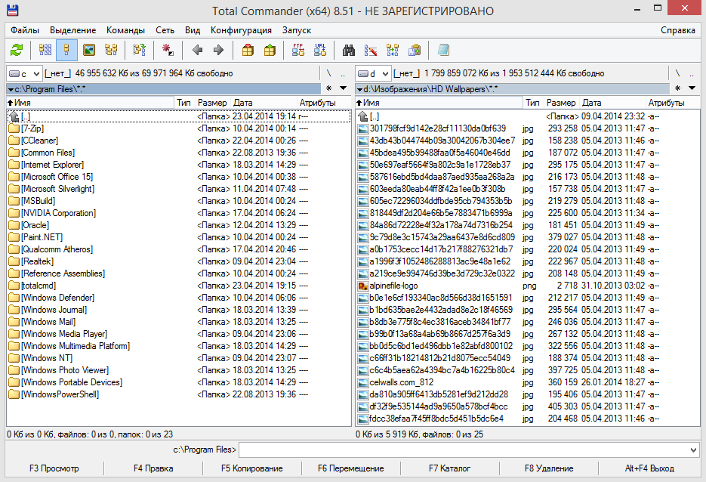The height and width of the screenshot is (482, 706).
Task: Click the Total Commander floppy title icon
Action: (x=12, y=10)
